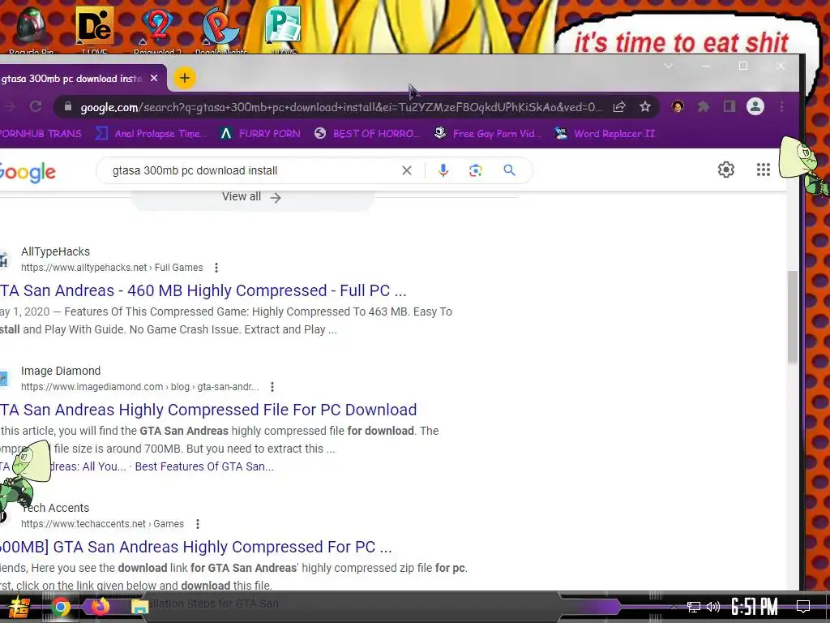Open the avatar extension icon in toolbar
This screenshot has height=623, width=830.
(x=677, y=106)
